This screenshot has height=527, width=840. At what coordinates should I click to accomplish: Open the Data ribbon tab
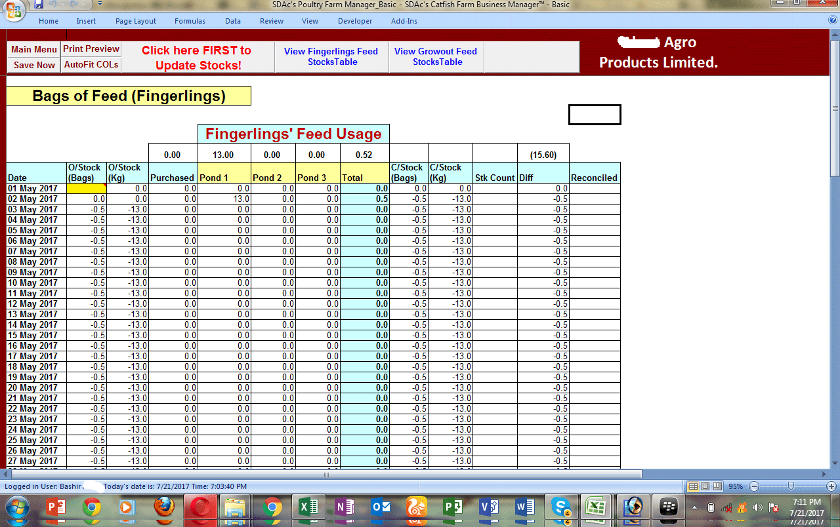coord(233,21)
